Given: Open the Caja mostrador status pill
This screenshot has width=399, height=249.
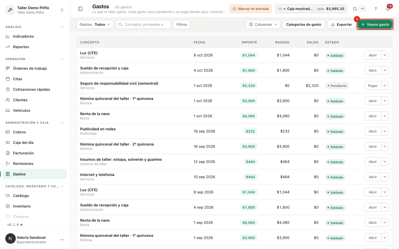Looking at the screenshot, I should pyautogui.click(x=311, y=9).
